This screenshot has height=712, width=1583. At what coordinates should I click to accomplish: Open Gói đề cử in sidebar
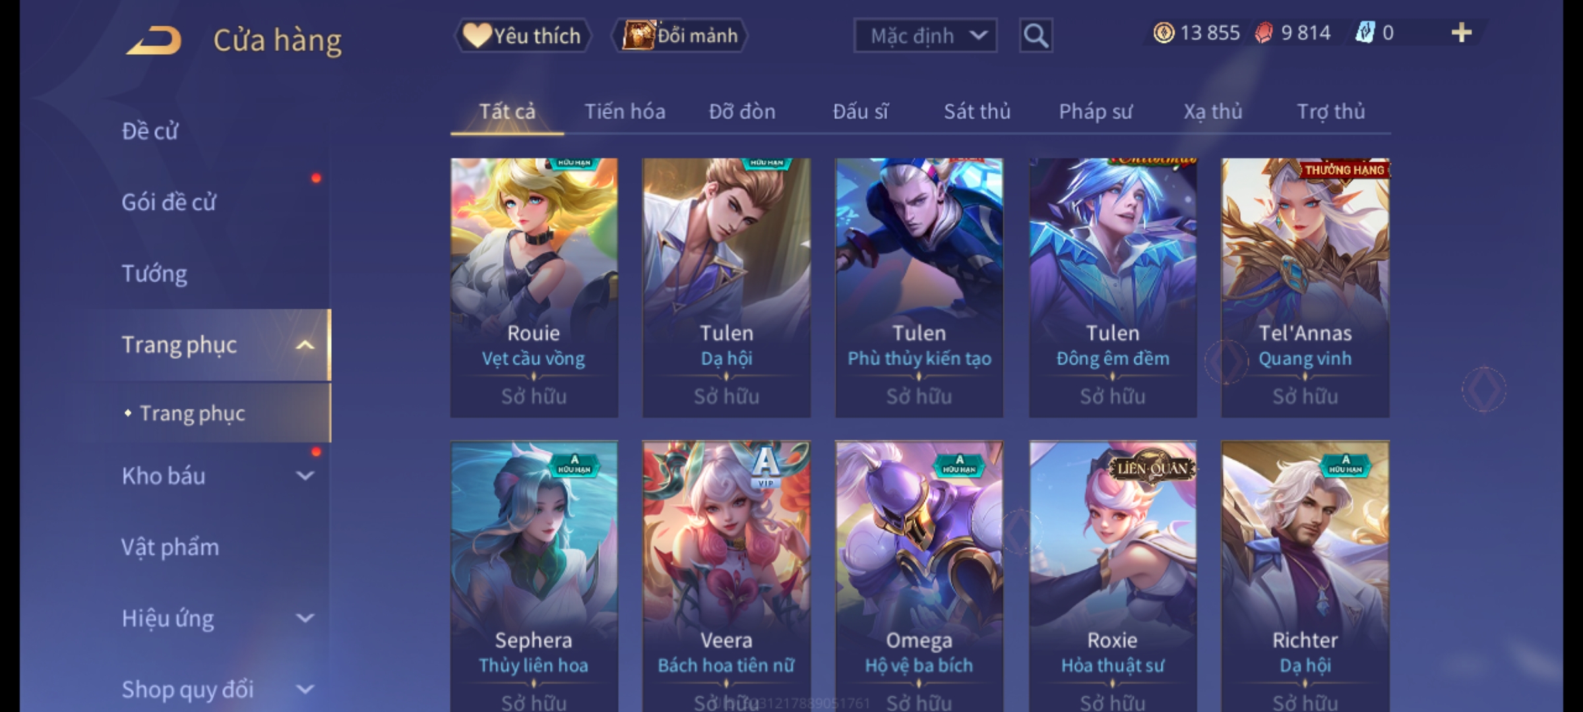point(169,202)
